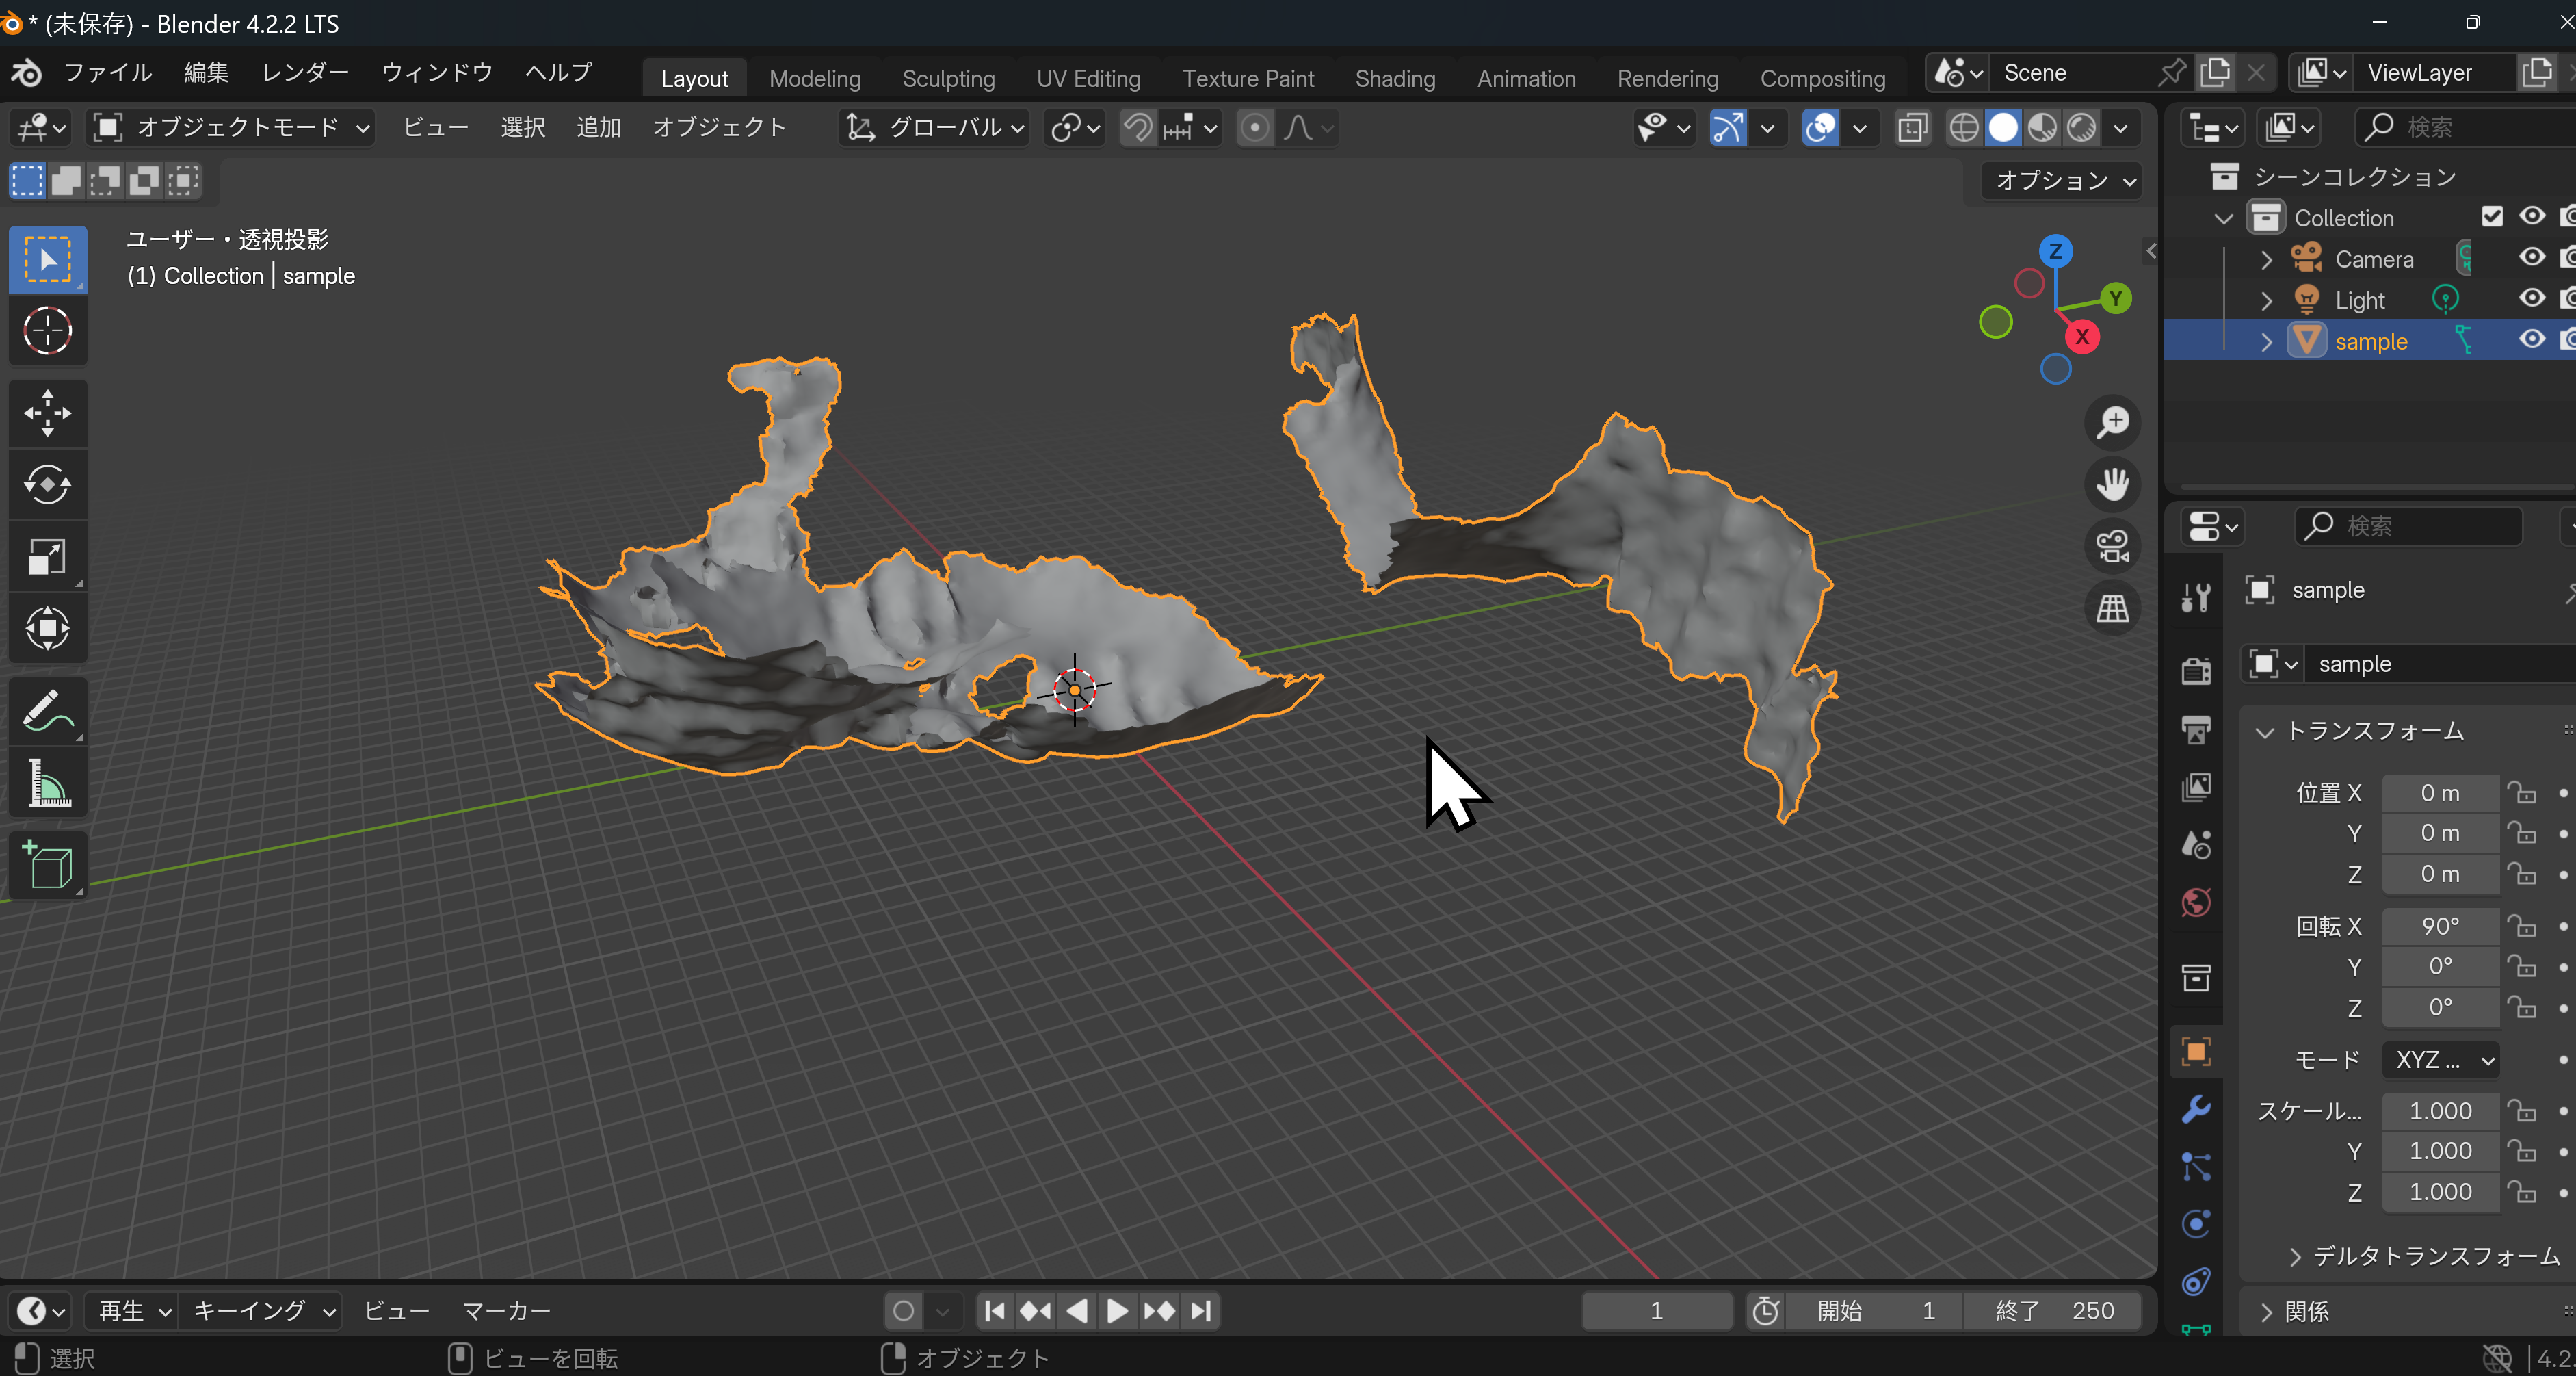
Task: Hide the sample object in outliner
Action: click(x=2531, y=340)
